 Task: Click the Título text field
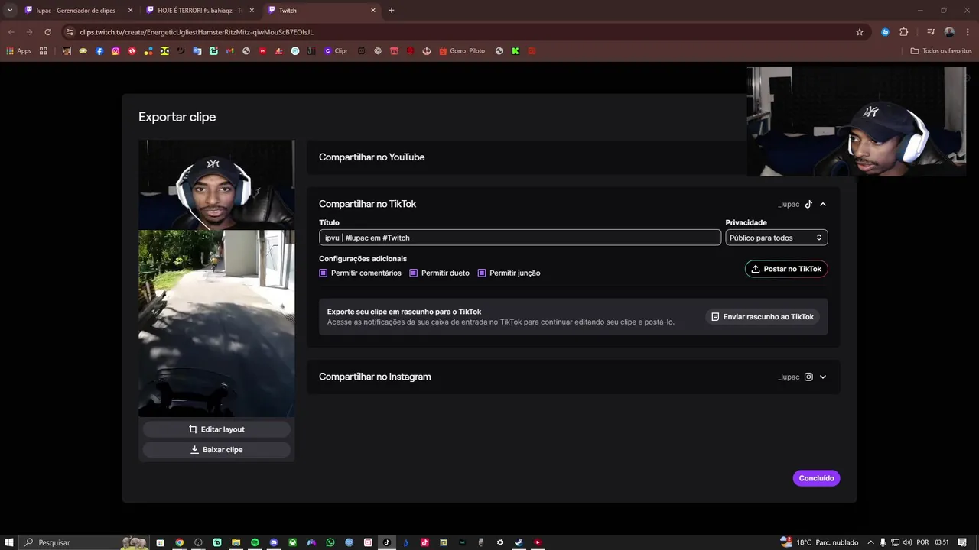click(520, 238)
